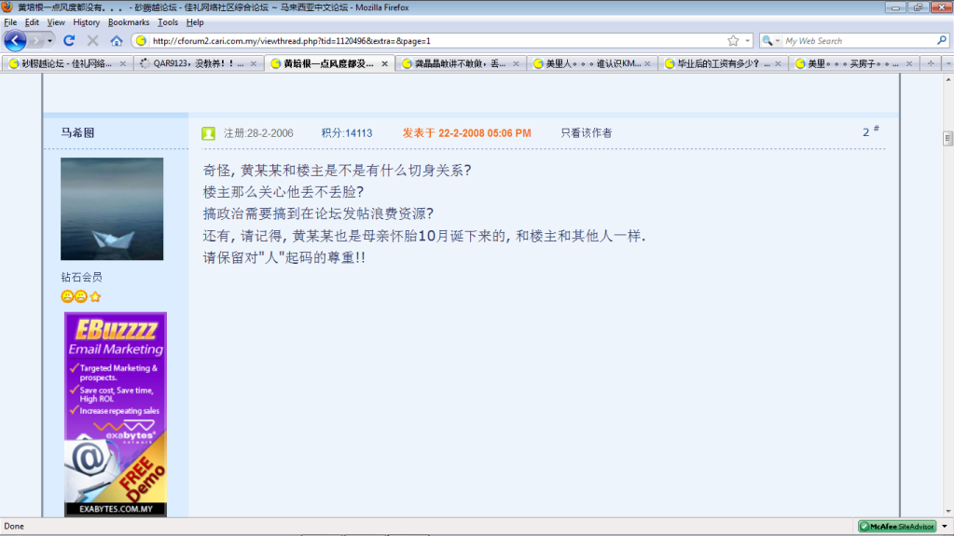Viewport: 954px width, 536px height.
Task: Open the back/forward history dropdown arrow
Action: click(49, 41)
